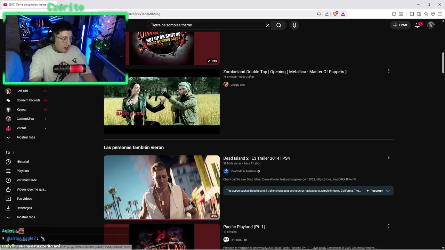Clear the search box with the X icon
This screenshot has width=445, height=250.
(x=268, y=25)
